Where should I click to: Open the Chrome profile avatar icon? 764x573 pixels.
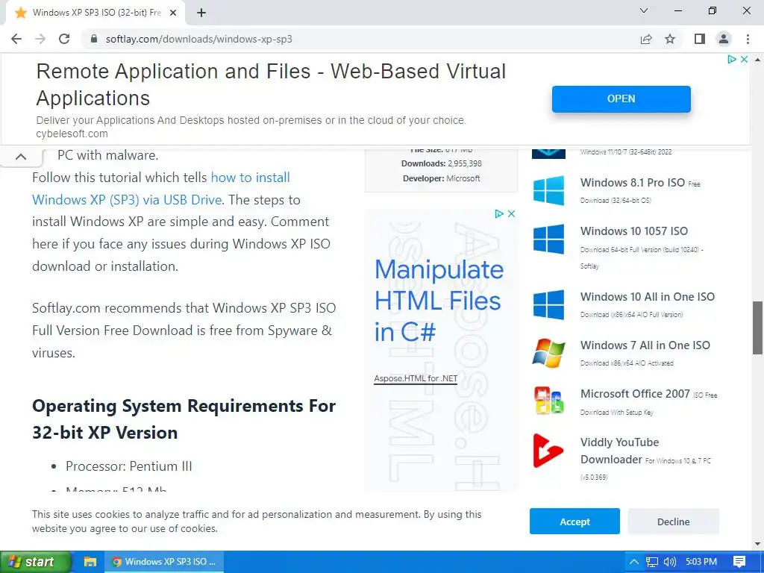[724, 39]
